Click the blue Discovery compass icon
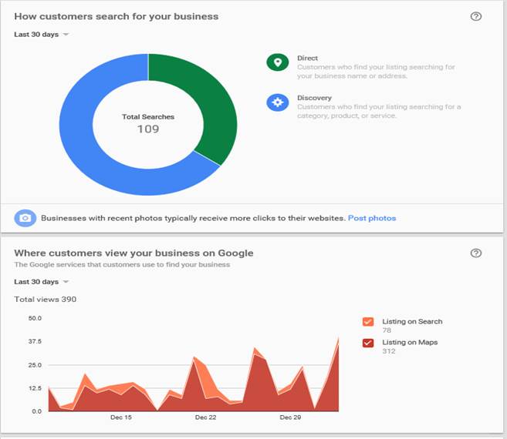The width and height of the screenshot is (507, 439). [x=278, y=102]
